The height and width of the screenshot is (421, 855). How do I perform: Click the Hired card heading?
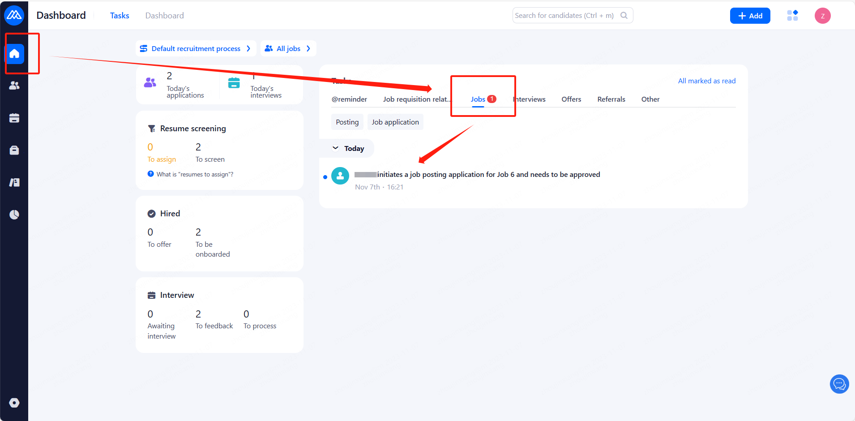pos(170,214)
